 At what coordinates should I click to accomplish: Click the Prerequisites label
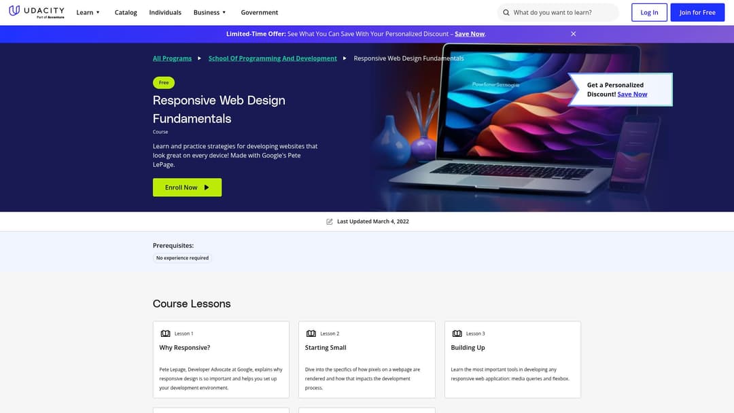click(173, 245)
